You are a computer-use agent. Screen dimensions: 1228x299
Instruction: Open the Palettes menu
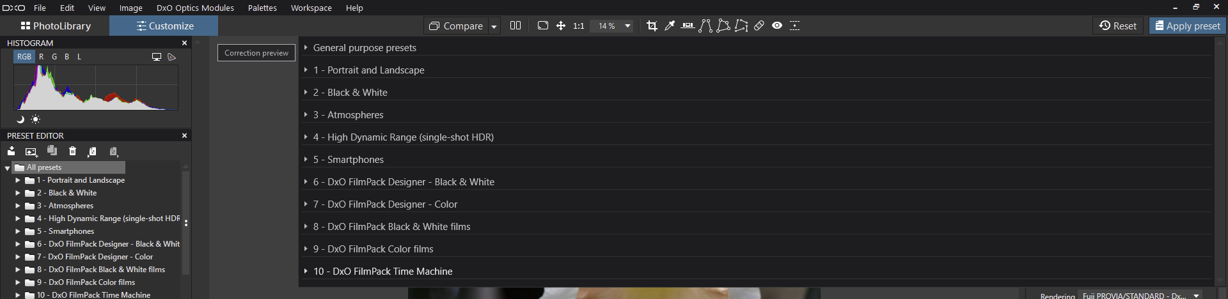click(x=262, y=8)
